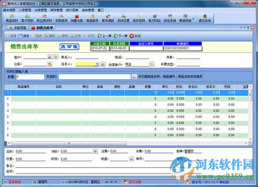
Task: Click the icon next to 预收 field
Action: click(95, 151)
